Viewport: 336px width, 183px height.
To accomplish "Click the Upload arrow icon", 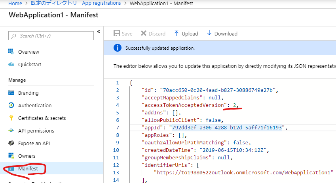I will 177,33.
